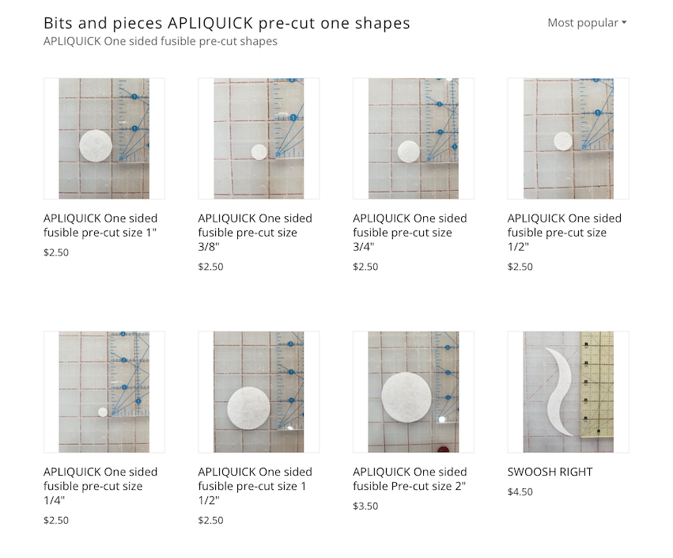
Task: Click the 1" pre-cut circle product image
Action: tap(104, 139)
